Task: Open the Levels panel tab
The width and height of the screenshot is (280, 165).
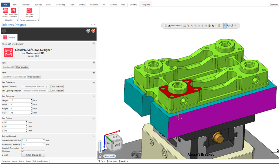Action: [x=14, y=161]
